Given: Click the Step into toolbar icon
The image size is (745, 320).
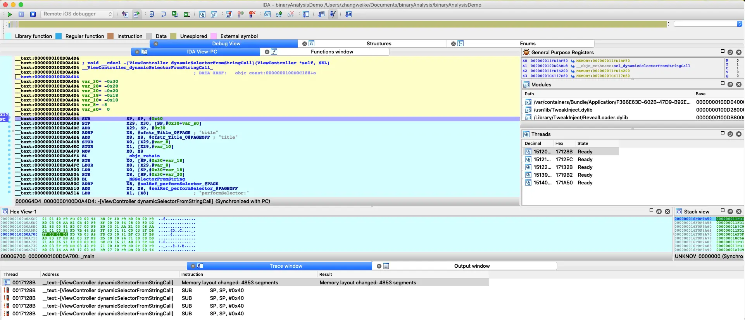Looking at the screenshot, I should point(152,14).
